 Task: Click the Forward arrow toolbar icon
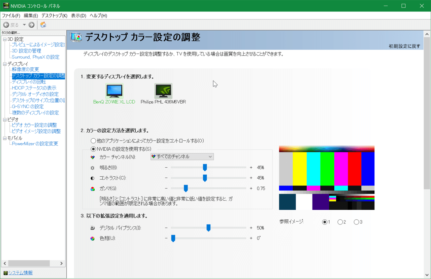pyautogui.click(x=31, y=25)
